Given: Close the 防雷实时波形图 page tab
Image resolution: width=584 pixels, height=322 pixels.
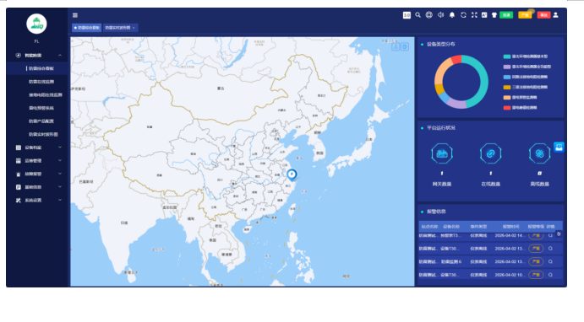Looking at the screenshot, I should coord(134,28).
